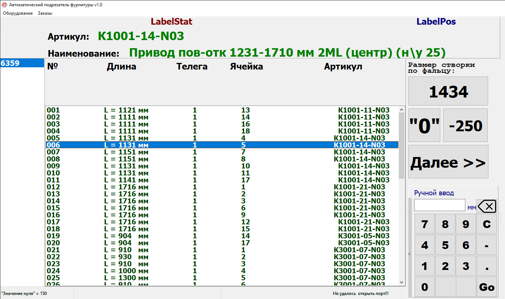Select row 003 in the parts list
505x299 pixels.
click(x=222, y=124)
